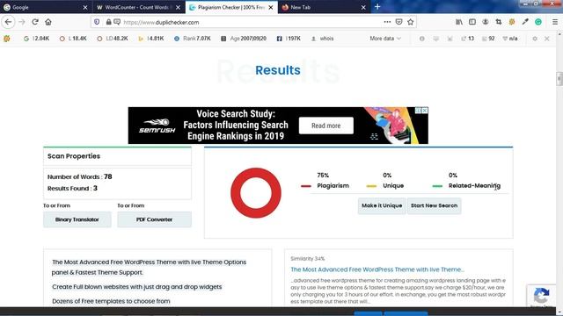The height and width of the screenshot is (316, 563).
Task: Go back to the previous page
Action: point(8,22)
